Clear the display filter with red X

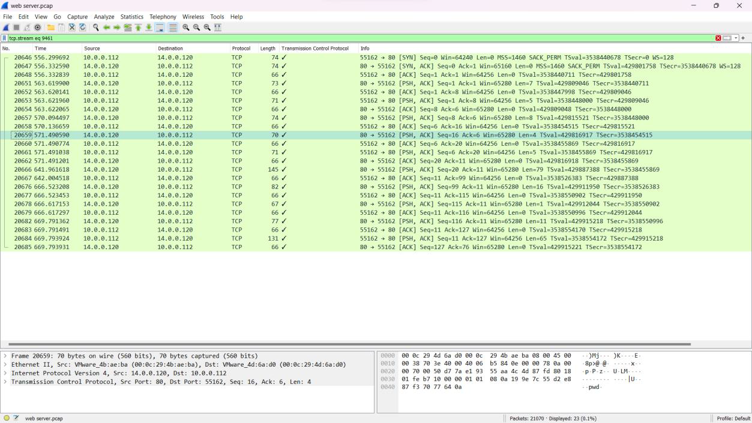click(x=718, y=38)
